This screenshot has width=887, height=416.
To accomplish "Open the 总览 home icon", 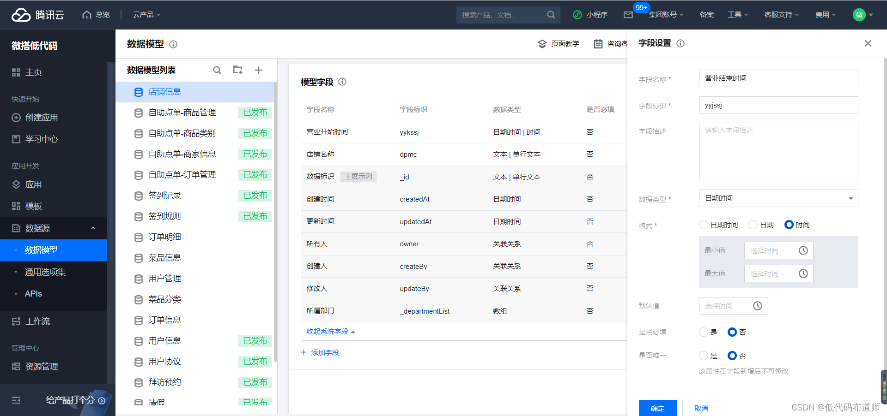I will (x=86, y=15).
